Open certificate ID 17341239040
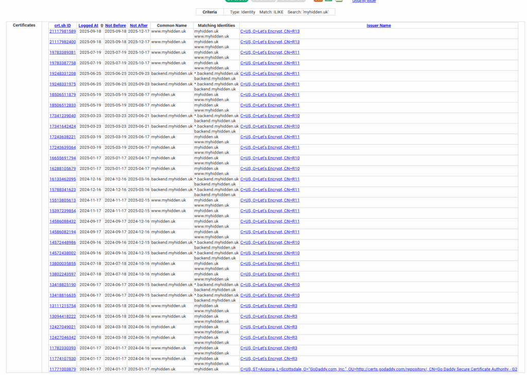This screenshot has width=527, height=375. (62, 116)
